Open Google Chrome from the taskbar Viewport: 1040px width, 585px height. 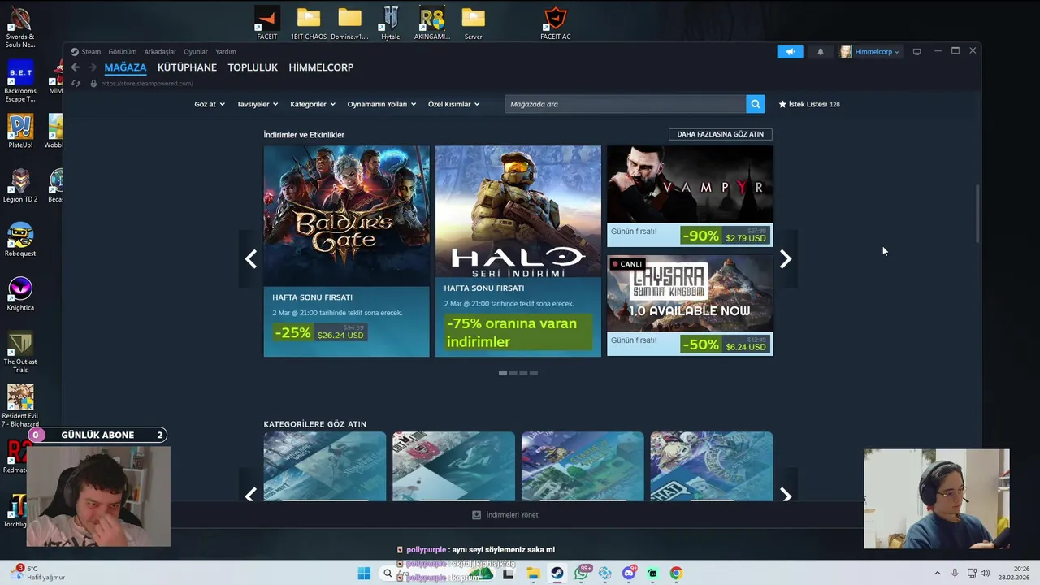point(676,574)
